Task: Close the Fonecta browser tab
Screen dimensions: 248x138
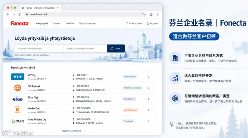Action: tap(58, 8)
